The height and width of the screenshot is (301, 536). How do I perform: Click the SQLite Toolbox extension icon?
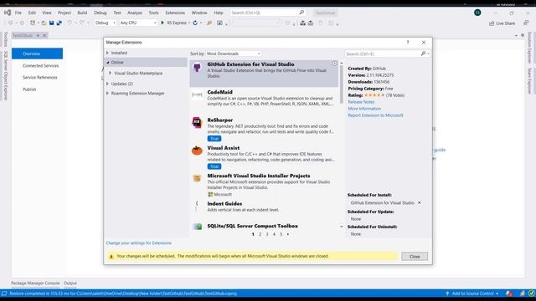198,227
